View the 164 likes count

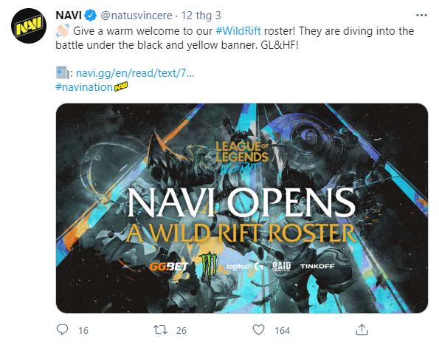[x=282, y=330]
